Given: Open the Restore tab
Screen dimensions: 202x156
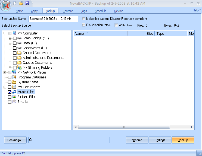Looking at the screenshot, I should pyautogui.click(x=68, y=11).
